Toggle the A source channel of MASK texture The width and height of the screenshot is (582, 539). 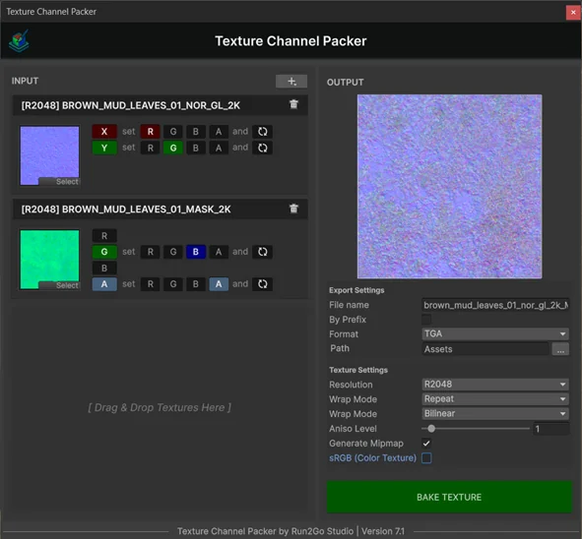(x=104, y=284)
